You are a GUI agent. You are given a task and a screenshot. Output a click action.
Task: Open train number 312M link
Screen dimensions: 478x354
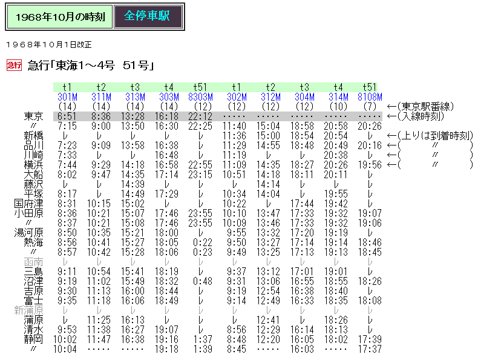(270, 97)
